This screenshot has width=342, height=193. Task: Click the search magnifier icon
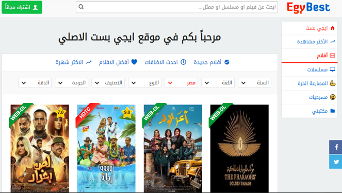click(x=81, y=7)
